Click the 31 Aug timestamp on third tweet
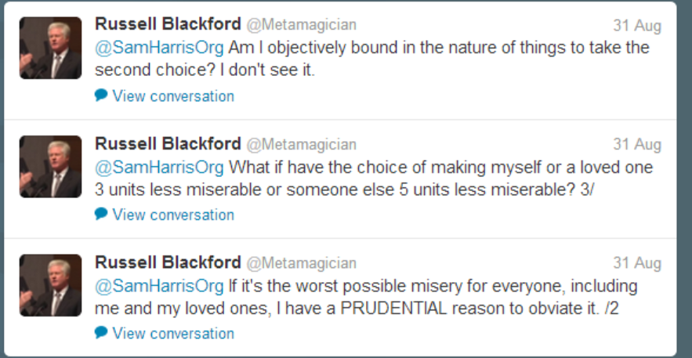692x358 pixels. [637, 263]
